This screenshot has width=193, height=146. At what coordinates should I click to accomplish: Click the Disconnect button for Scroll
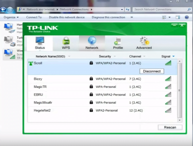tap(152, 71)
